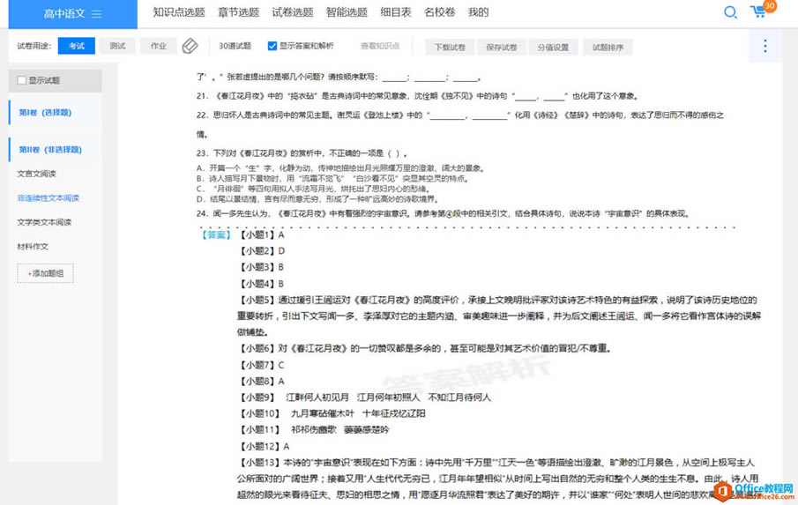Screen dimensions: 798x505
Task: Click the 下载试卷 button
Action: (450, 47)
